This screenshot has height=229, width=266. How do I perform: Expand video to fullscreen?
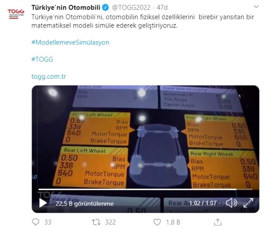click(x=248, y=203)
